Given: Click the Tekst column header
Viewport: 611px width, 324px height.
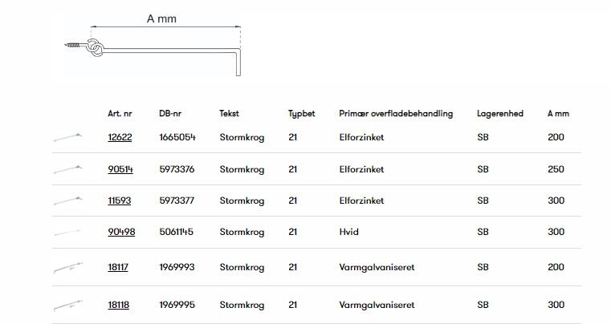Looking at the screenshot, I should 229,114.
